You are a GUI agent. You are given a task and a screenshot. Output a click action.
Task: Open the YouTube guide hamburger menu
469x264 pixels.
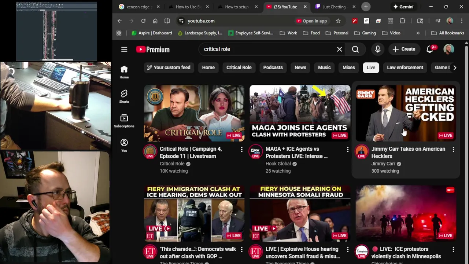[124, 49]
